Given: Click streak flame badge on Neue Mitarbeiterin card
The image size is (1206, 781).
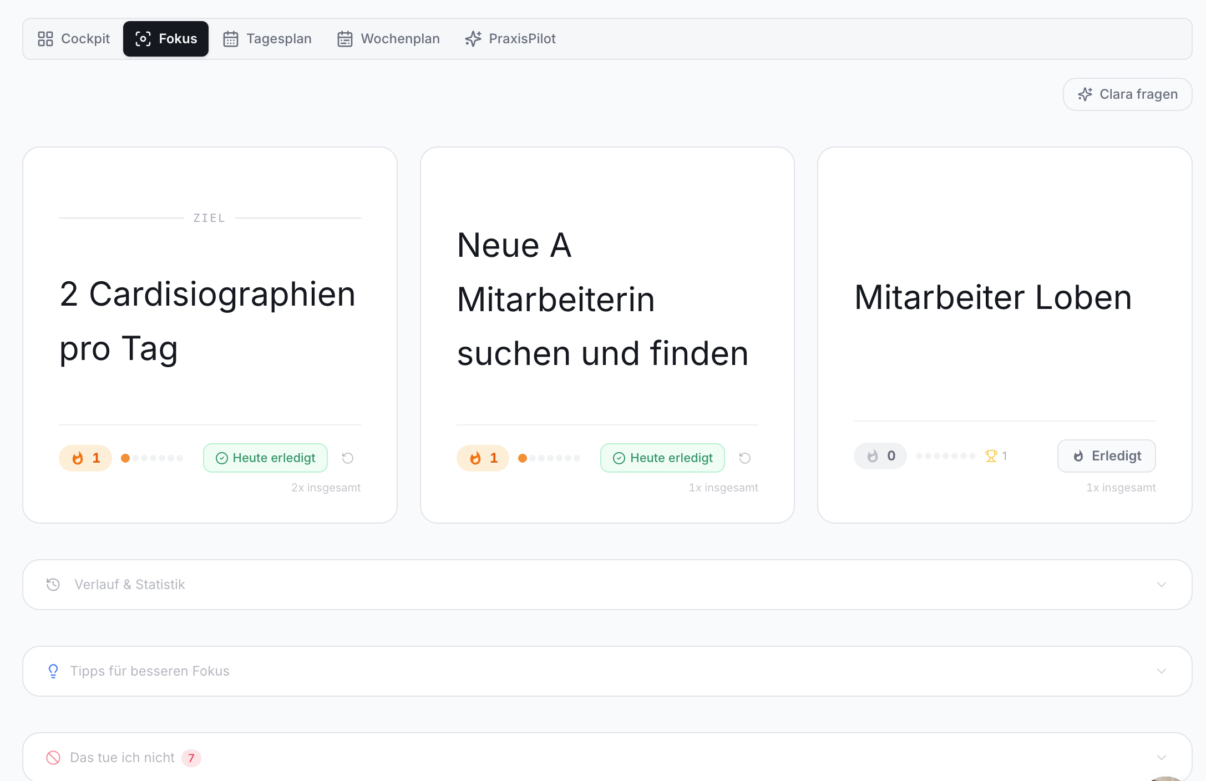Looking at the screenshot, I should coord(483,458).
